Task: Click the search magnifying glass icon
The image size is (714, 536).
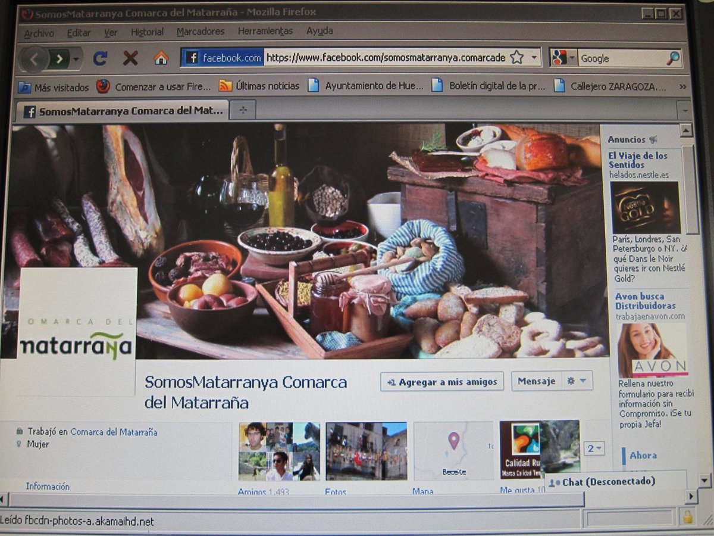Action: click(x=673, y=58)
